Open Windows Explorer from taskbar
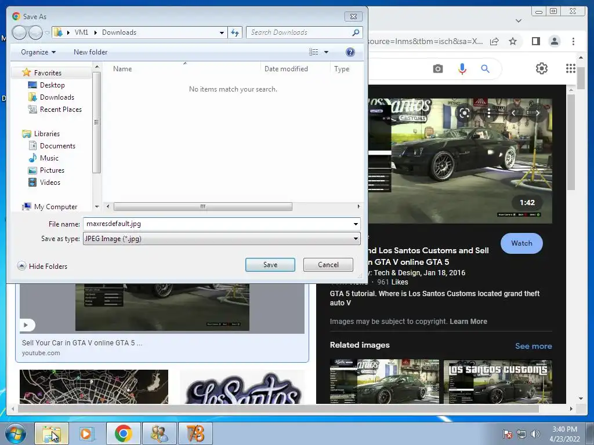594x445 pixels. coord(52,433)
